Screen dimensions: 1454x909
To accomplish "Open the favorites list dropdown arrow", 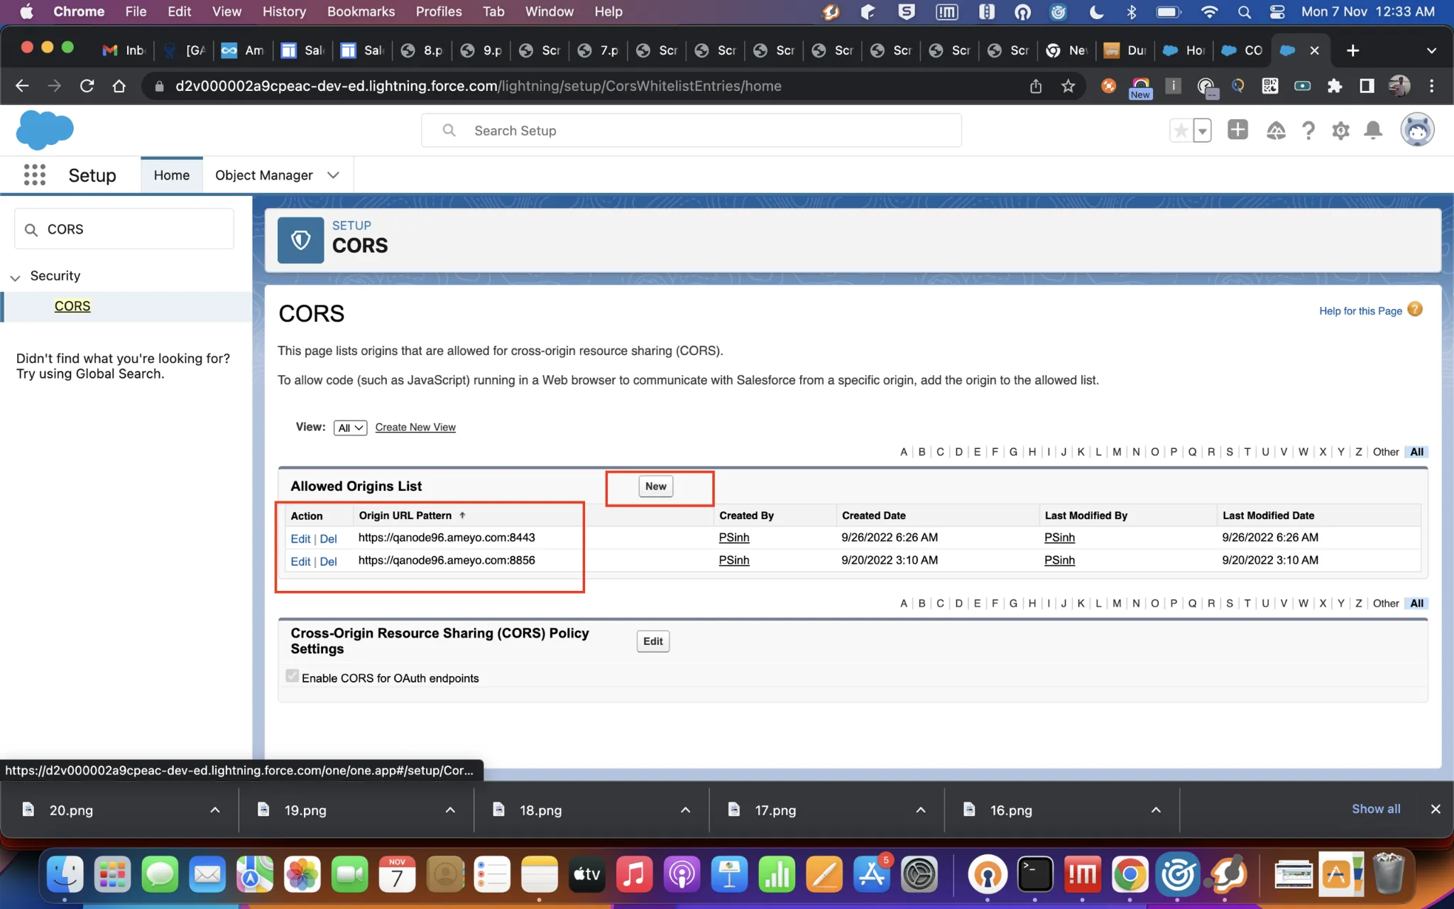I will (1202, 131).
